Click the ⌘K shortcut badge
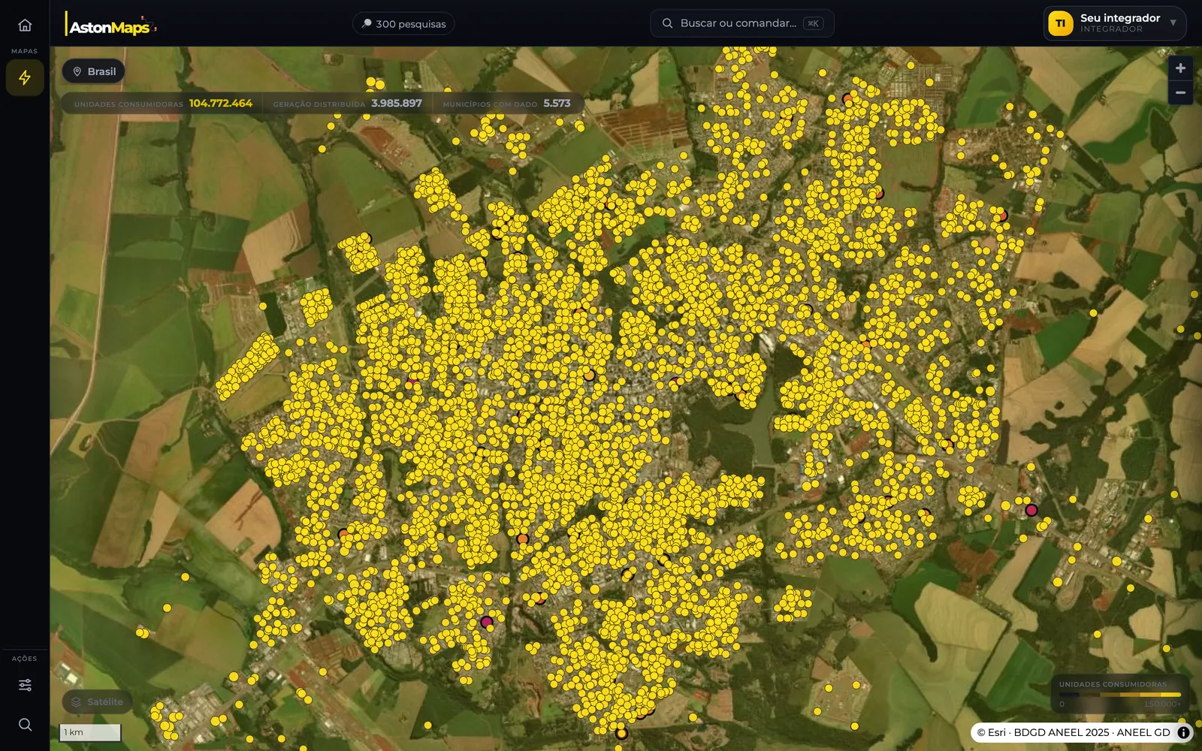The height and width of the screenshot is (751, 1202). click(813, 23)
